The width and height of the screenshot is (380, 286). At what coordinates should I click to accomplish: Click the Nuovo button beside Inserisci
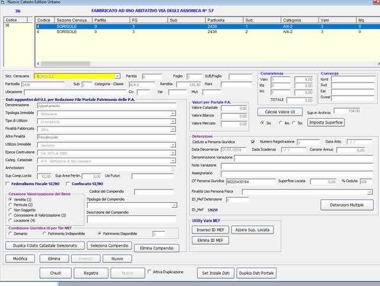pos(117,259)
